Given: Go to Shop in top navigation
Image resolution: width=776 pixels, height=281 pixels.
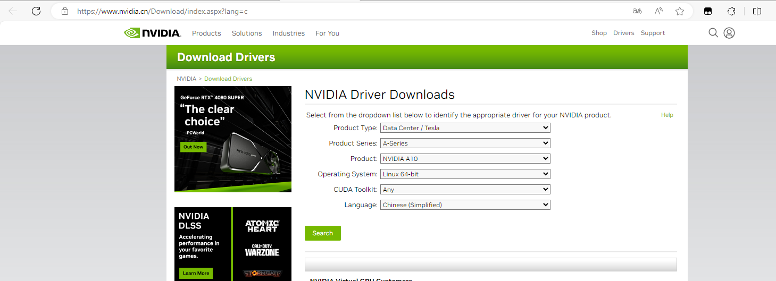Looking at the screenshot, I should pos(599,33).
